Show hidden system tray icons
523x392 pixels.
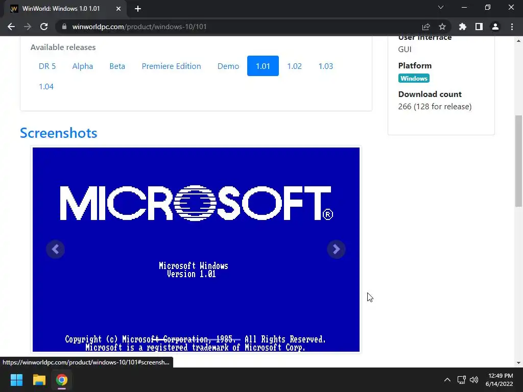447,380
